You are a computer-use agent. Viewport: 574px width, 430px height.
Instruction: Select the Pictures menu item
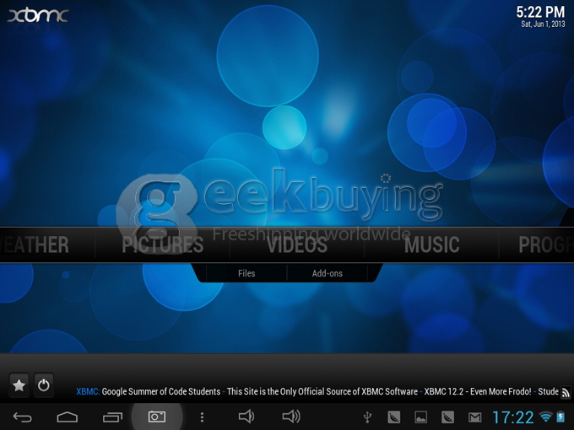coord(163,245)
